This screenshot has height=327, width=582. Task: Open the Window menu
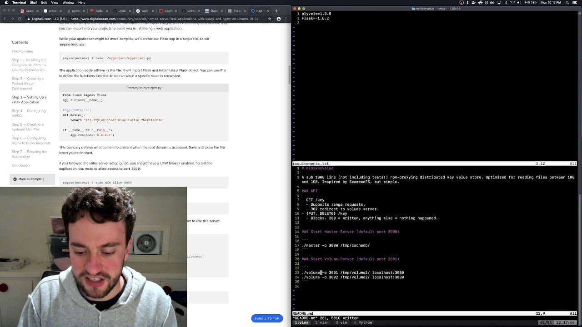click(x=68, y=2)
